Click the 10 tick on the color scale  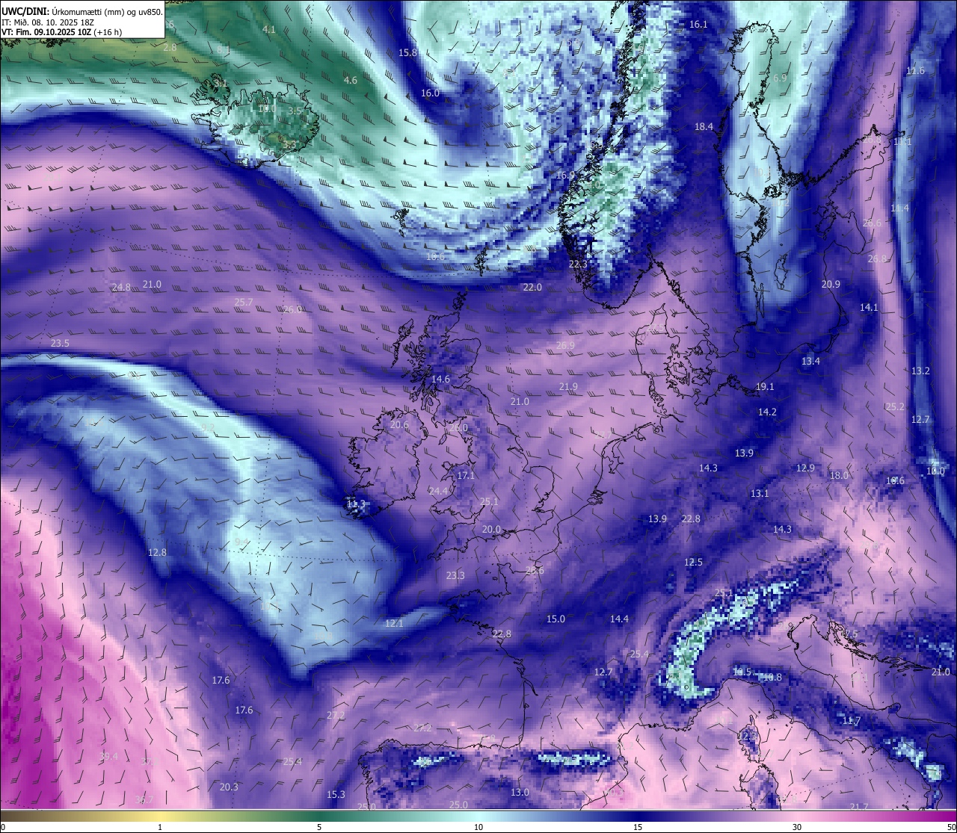(478, 827)
